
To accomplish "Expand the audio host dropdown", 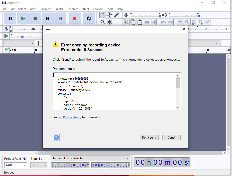I will pyautogui.click(x=19, y=43).
